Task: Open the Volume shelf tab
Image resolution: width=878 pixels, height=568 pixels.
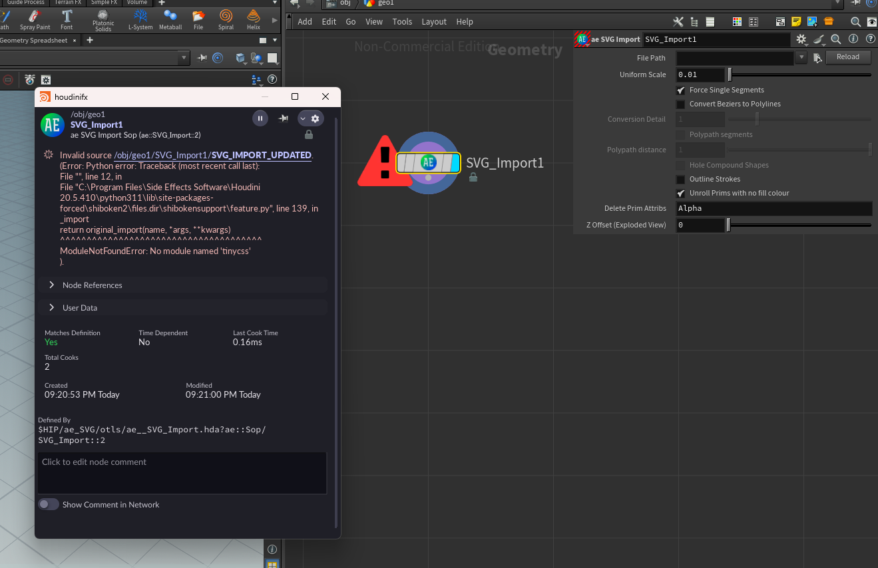Action: [x=136, y=3]
